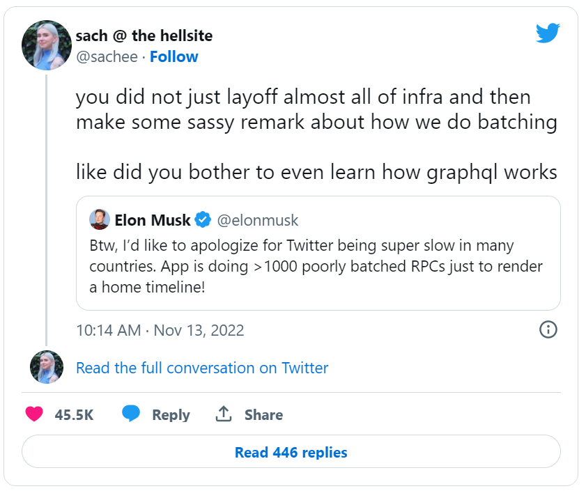Click the Reply label
The height and width of the screenshot is (491, 586).
coord(171,415)
